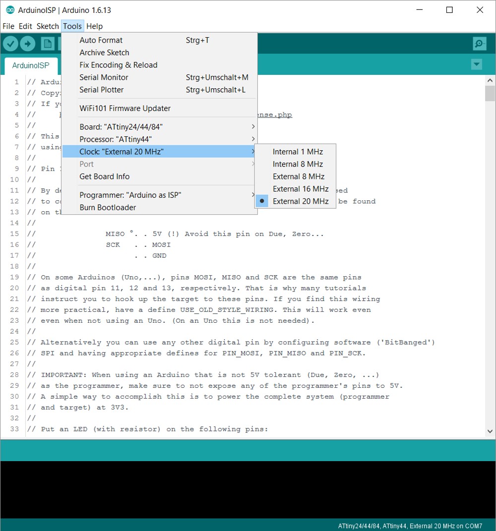Click 'GND' on line 17
The image size is (496, 531).
coord(159,256)
